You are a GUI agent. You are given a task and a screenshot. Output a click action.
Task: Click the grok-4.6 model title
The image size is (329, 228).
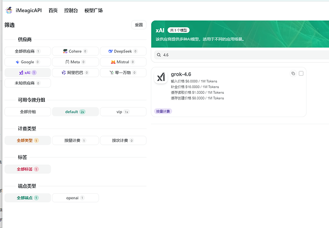181,74
